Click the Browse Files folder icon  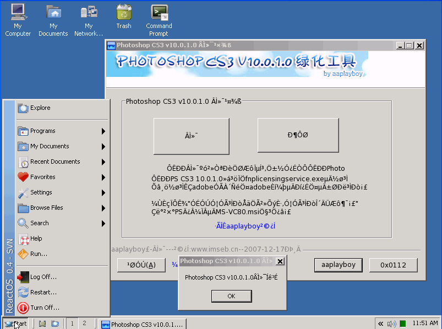tap(23, 208)
